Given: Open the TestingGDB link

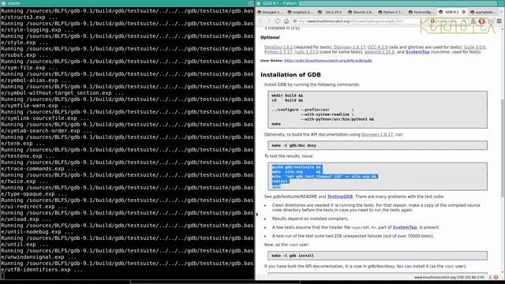Looking at the screenshot, I should pos(340,196).
